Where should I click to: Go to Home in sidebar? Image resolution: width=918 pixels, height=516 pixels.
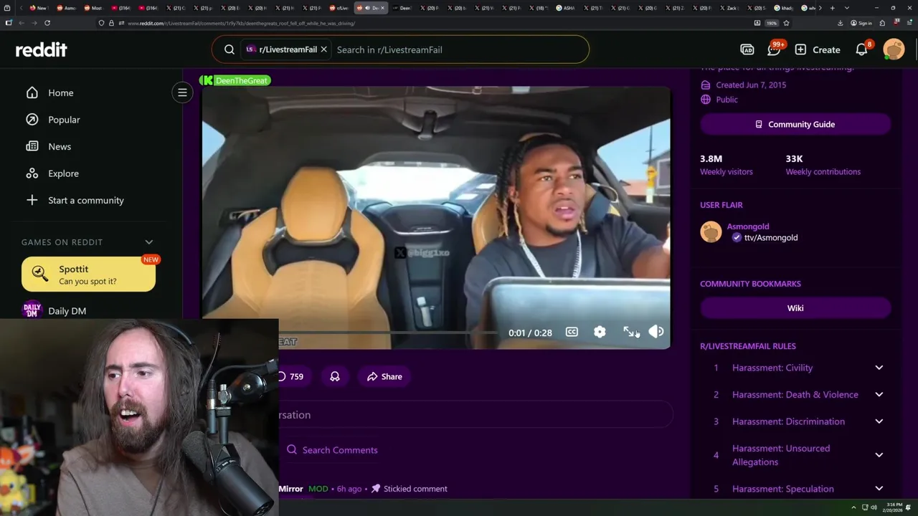pyautogui.click(x=60, y=92)
